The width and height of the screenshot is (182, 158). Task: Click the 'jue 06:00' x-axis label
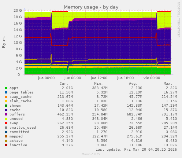(73, 78)
